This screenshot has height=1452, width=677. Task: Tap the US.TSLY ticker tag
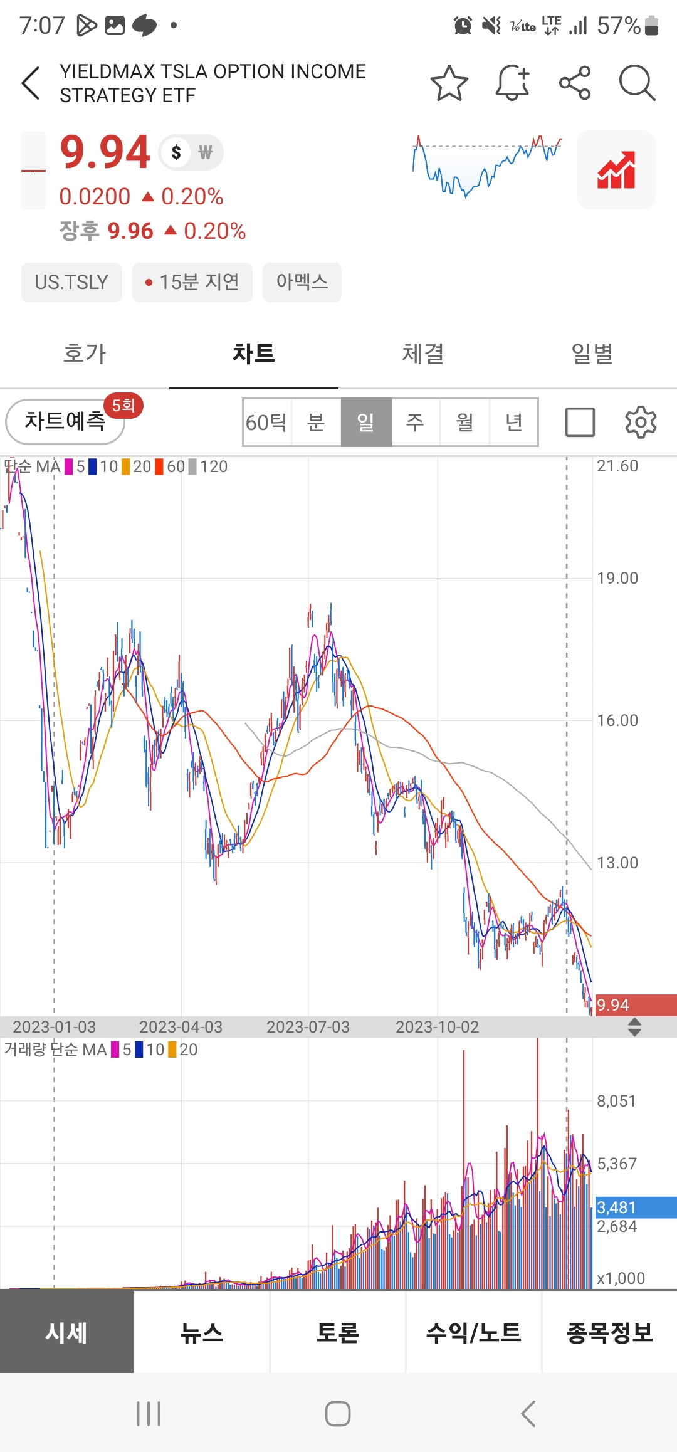point(71,282)
